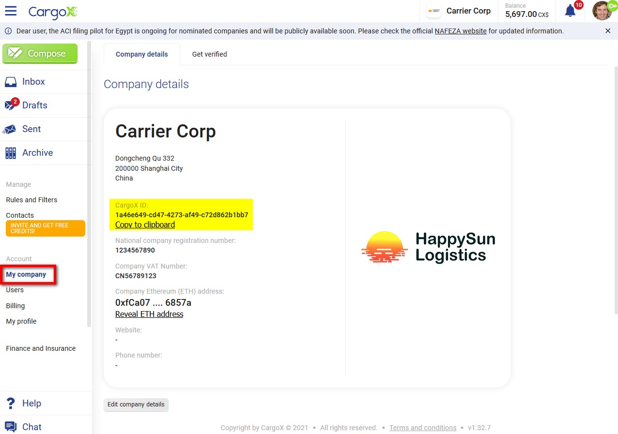
Task: Click Invite and get free credits banner
Action: [x=46, y=228]
